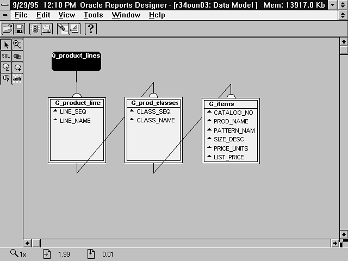348x261 pixels.
Task: Pick the Formula Column plus tool
Action: [x=17, y=67]
